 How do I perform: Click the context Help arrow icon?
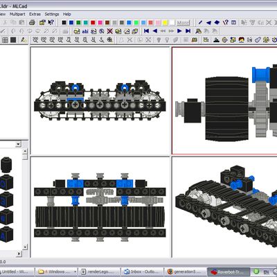click(x=51, y=22)
